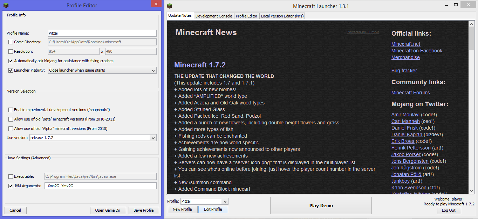The image size is (478, 219).
Task: Open Daniel Frisk's Twitter link
Action: click(405, 128)
